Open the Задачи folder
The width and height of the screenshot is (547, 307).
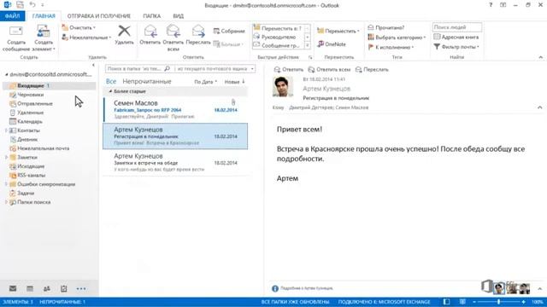coord(26,194)
